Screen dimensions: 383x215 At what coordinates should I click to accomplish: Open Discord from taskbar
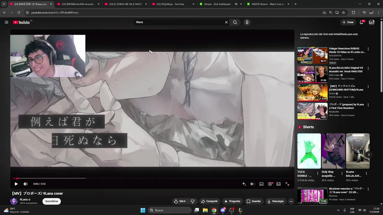click(223, 210)
